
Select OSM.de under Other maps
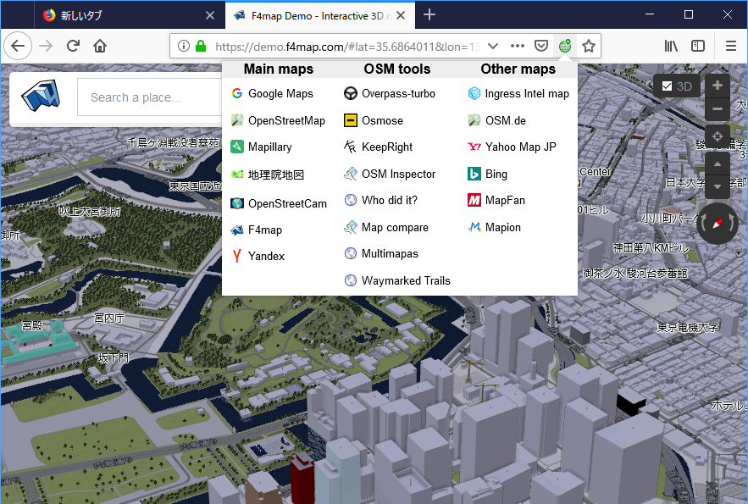496,120
